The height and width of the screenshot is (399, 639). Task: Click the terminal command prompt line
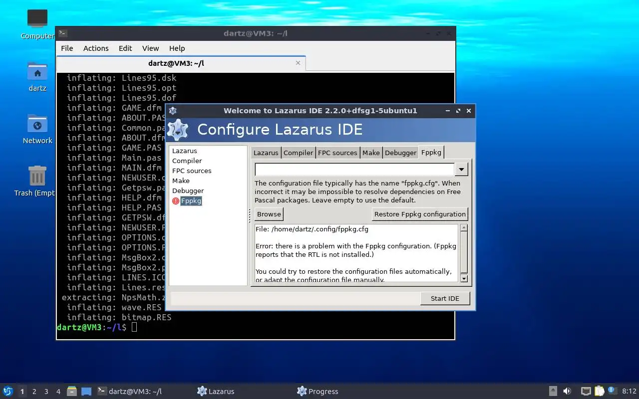pos(97,327)
